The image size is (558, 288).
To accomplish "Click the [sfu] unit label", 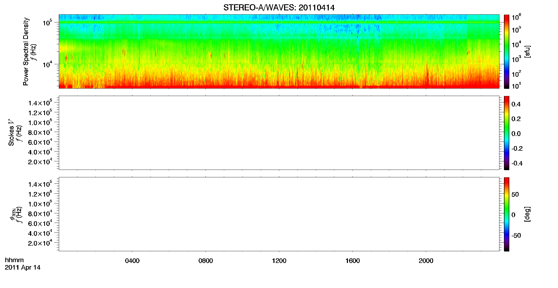I will (527, 51).
